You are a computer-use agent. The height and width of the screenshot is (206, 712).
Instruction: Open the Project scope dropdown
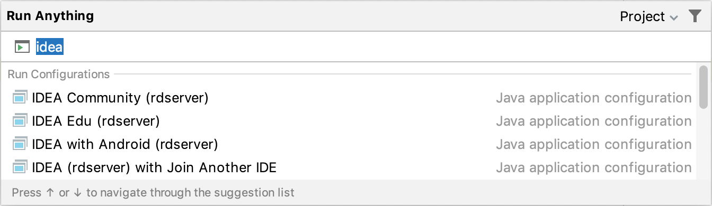[649, 17]
